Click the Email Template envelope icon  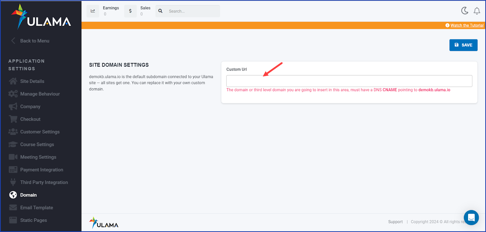coord(13,208)
